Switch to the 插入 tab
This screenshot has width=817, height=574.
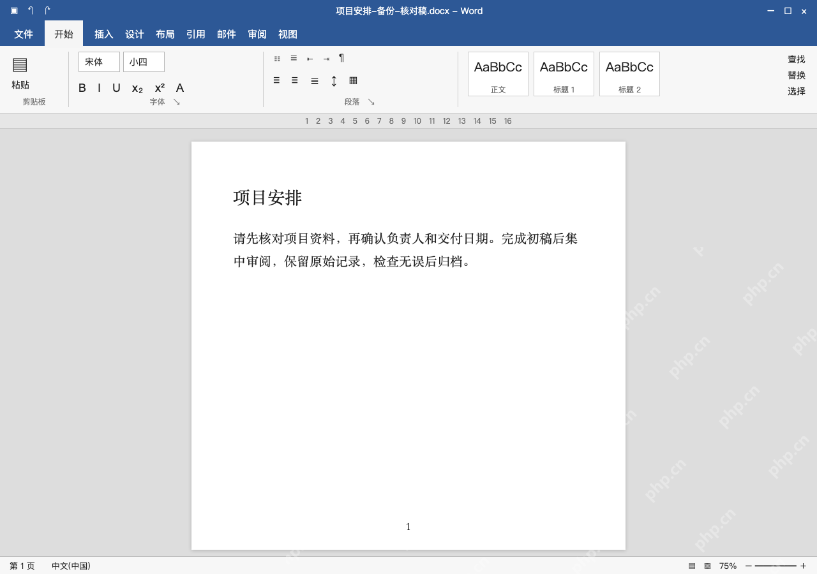(104, 34)
